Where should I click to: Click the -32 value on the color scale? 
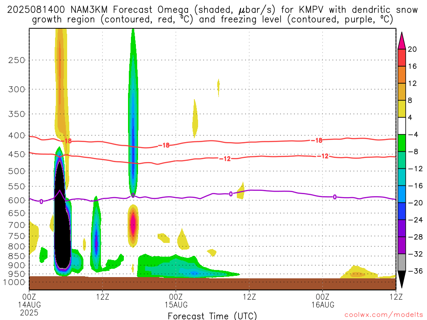pyautogui.click(x=415, y=254)
